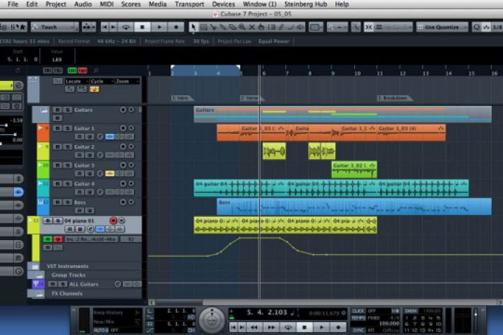Disable record enable on 04 piano 01
Image resolution: width=503 pixels, height=335 pixels.
113,221
